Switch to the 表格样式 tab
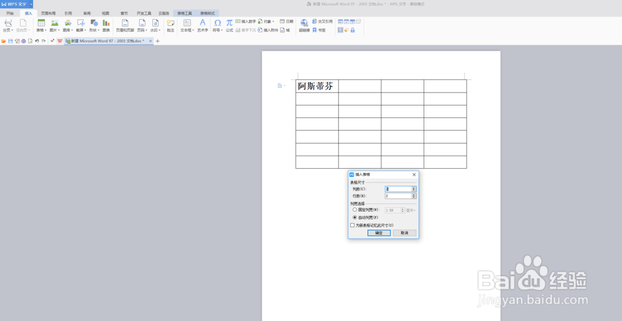 (x=207, y=14)
